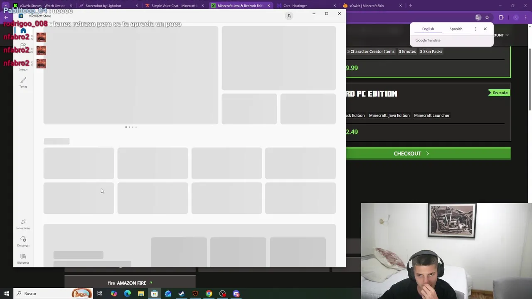Select English in Google Translate popup
The height and width of the screenshot is (299, 532).
[428, 29]
